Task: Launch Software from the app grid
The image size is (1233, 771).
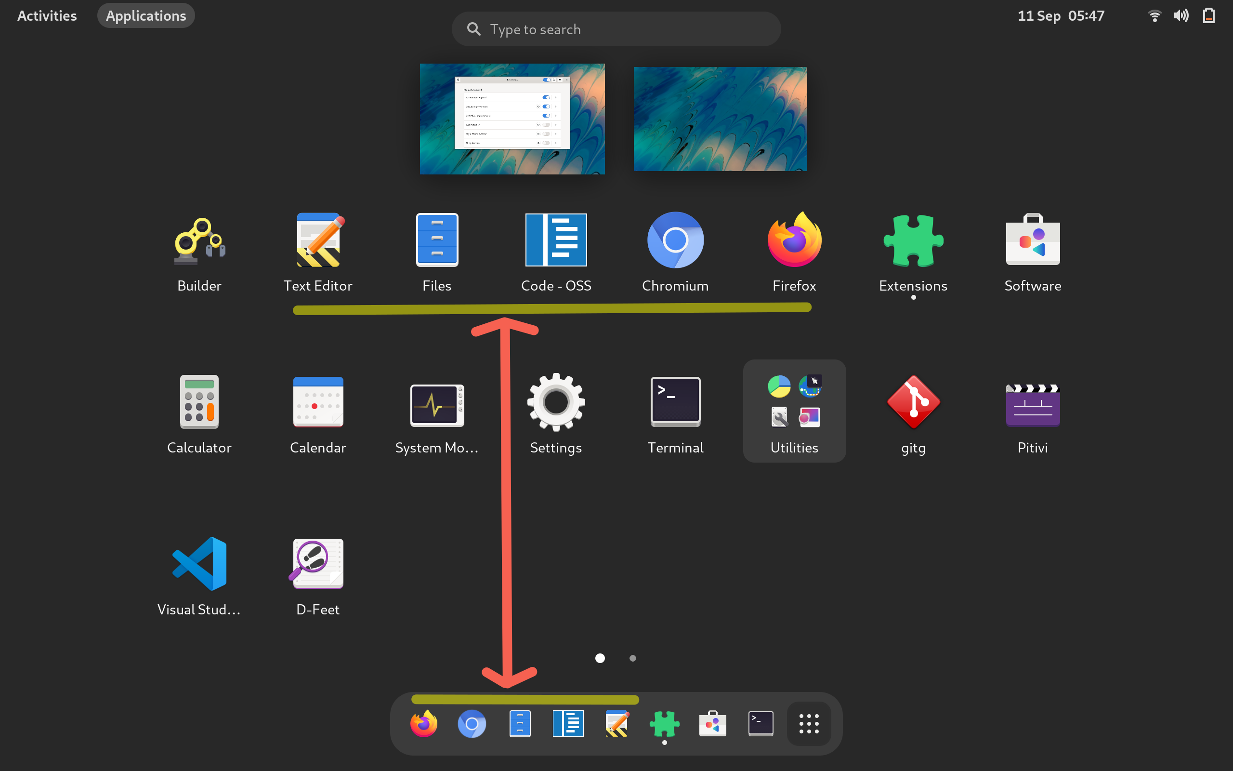Action: tap(1033, 253)
